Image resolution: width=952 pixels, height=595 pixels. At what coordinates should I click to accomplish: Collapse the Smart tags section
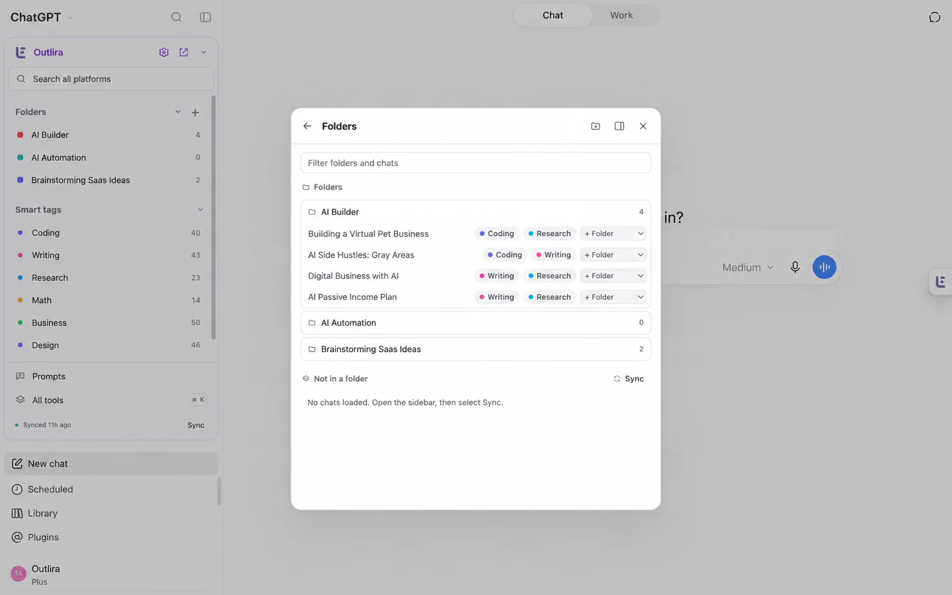[x=200, y=209]
